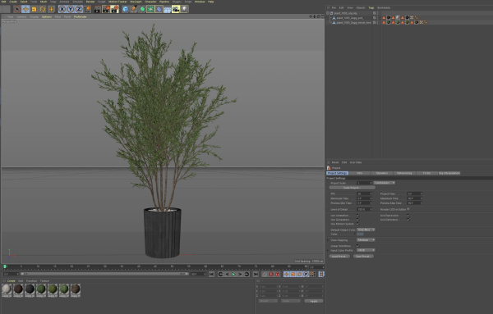Image resolution: width=493 pixels, height=314 pixels.
Task: Open Tags menu in Object Manager
Action: (371, 8)
